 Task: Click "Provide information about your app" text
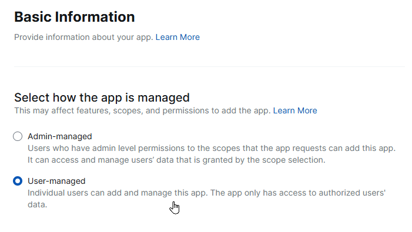(83, 37)
